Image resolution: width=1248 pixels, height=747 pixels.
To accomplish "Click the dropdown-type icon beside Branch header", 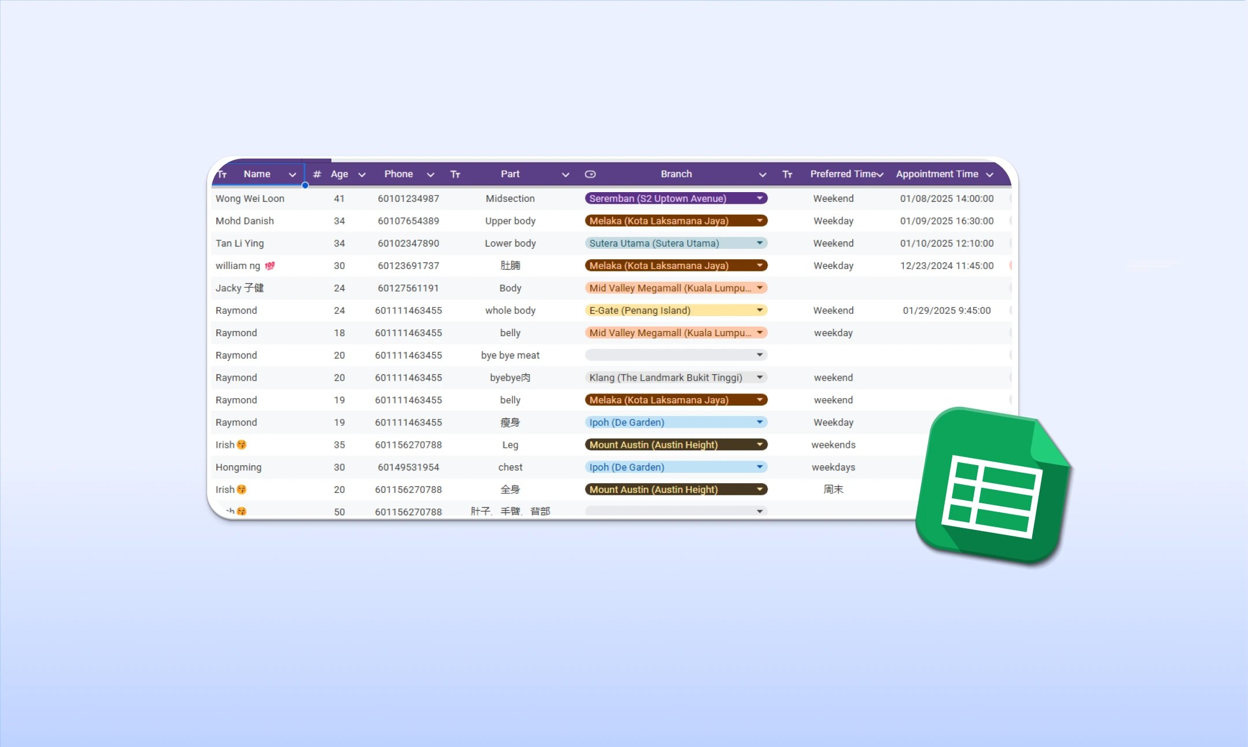I will click(x=590, y=174).
